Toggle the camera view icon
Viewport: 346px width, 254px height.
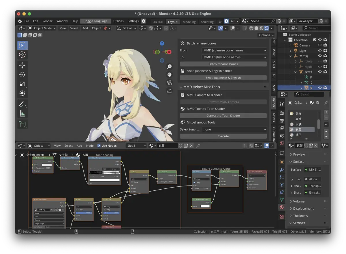pyautogui.click(x=170, y=83)
